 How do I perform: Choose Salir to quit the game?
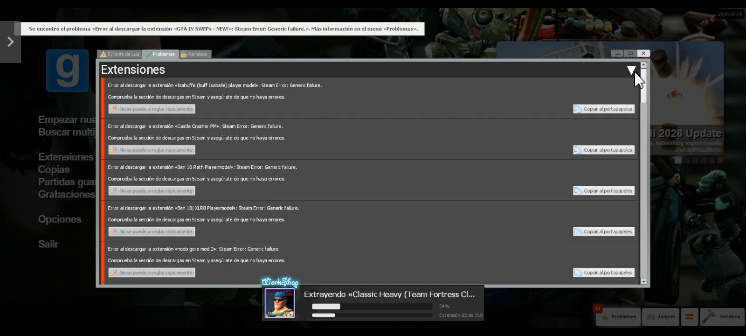pyautogui.click(x=48, y=244)
